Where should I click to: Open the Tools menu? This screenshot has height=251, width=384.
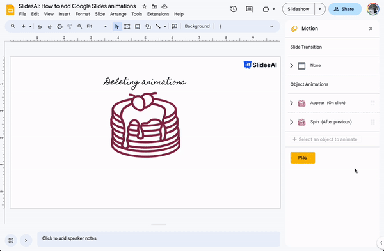point(137,14)
